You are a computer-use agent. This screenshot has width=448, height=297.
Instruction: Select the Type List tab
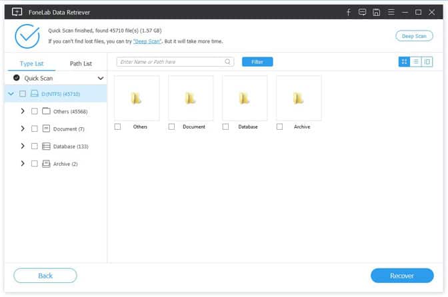click(x=31, y=64)
